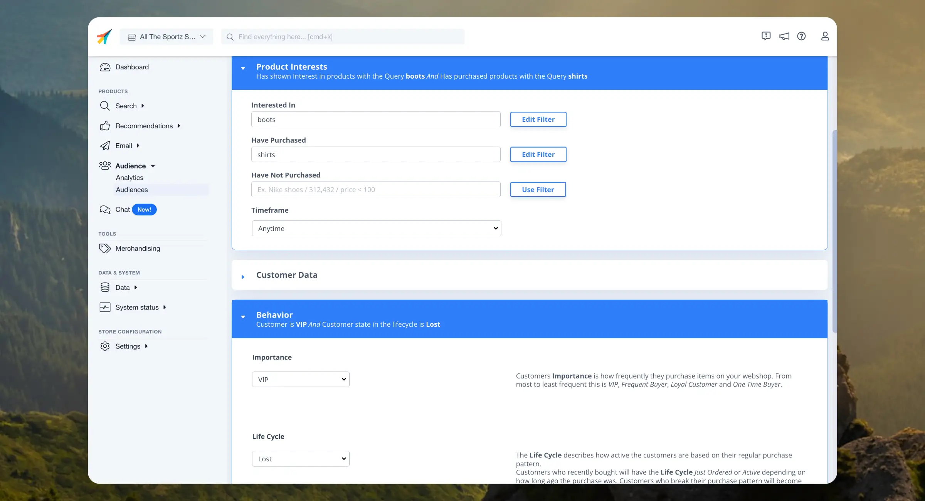Click the Settings gear icon
The width and height of the screenshot is (925, 501).
click(x=105, y=346)
